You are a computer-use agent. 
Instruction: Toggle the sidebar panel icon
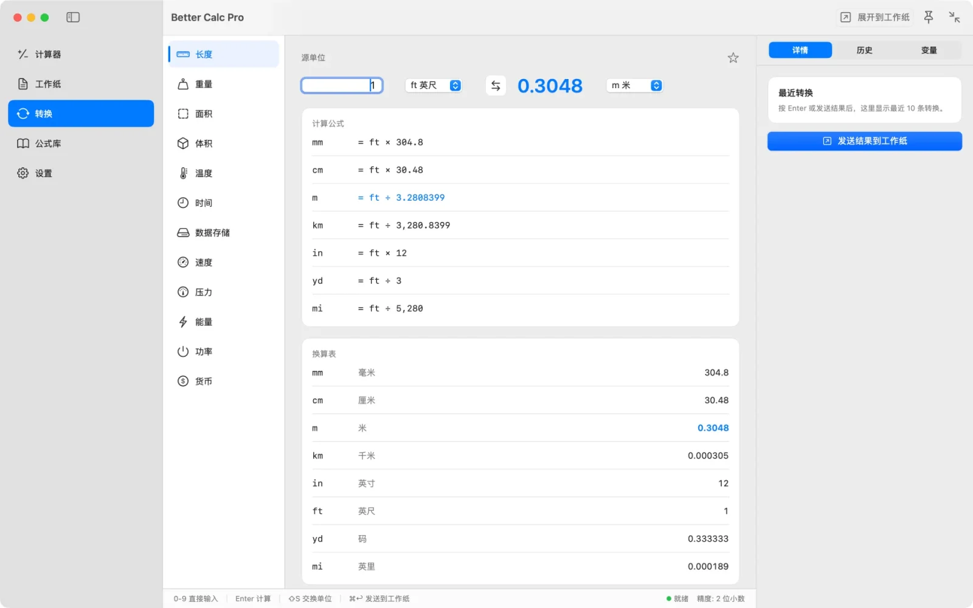(x=73, y=18)
